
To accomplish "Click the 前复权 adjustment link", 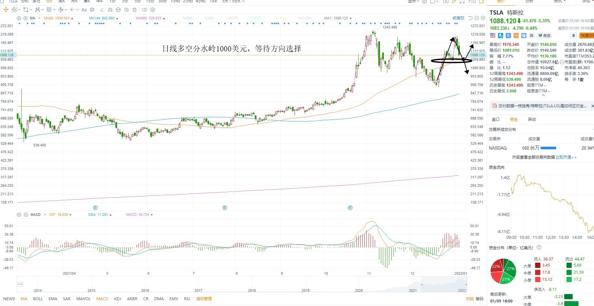I will (x=459, y=18).
